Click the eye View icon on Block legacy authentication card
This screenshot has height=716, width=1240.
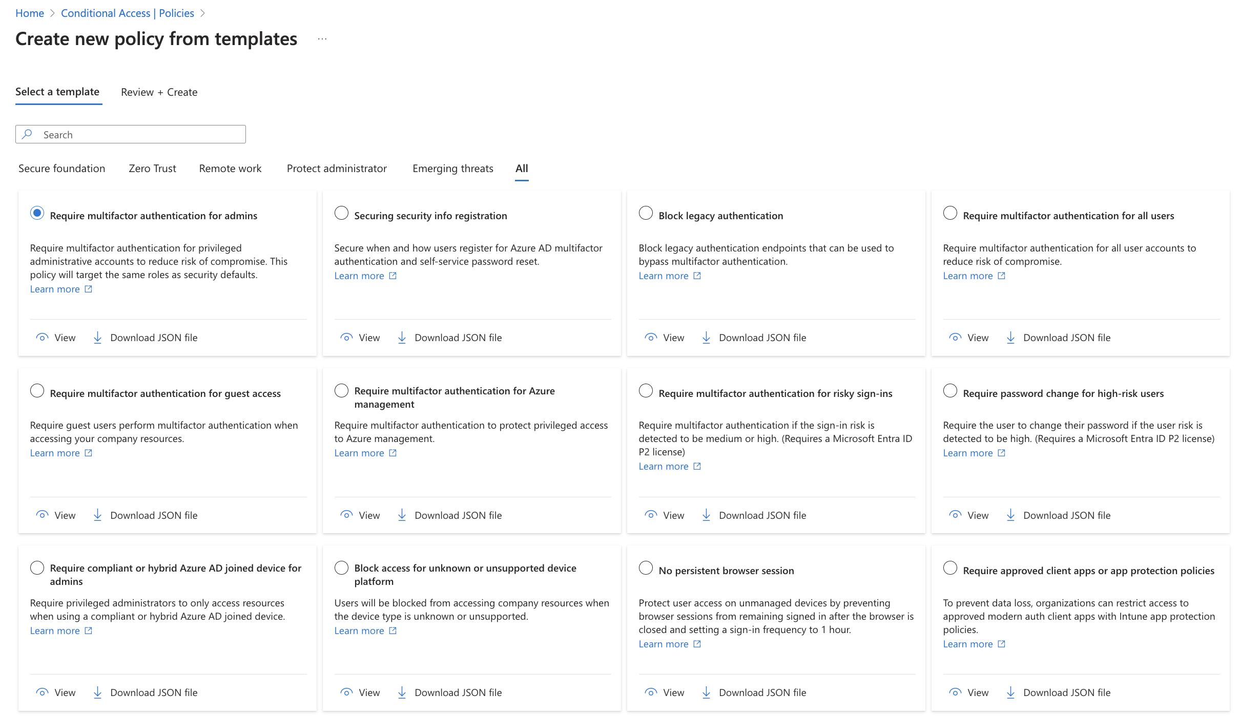[x=651, y=338]
